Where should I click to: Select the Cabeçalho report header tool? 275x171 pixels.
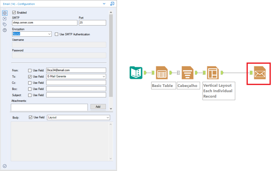click(187, 72)
